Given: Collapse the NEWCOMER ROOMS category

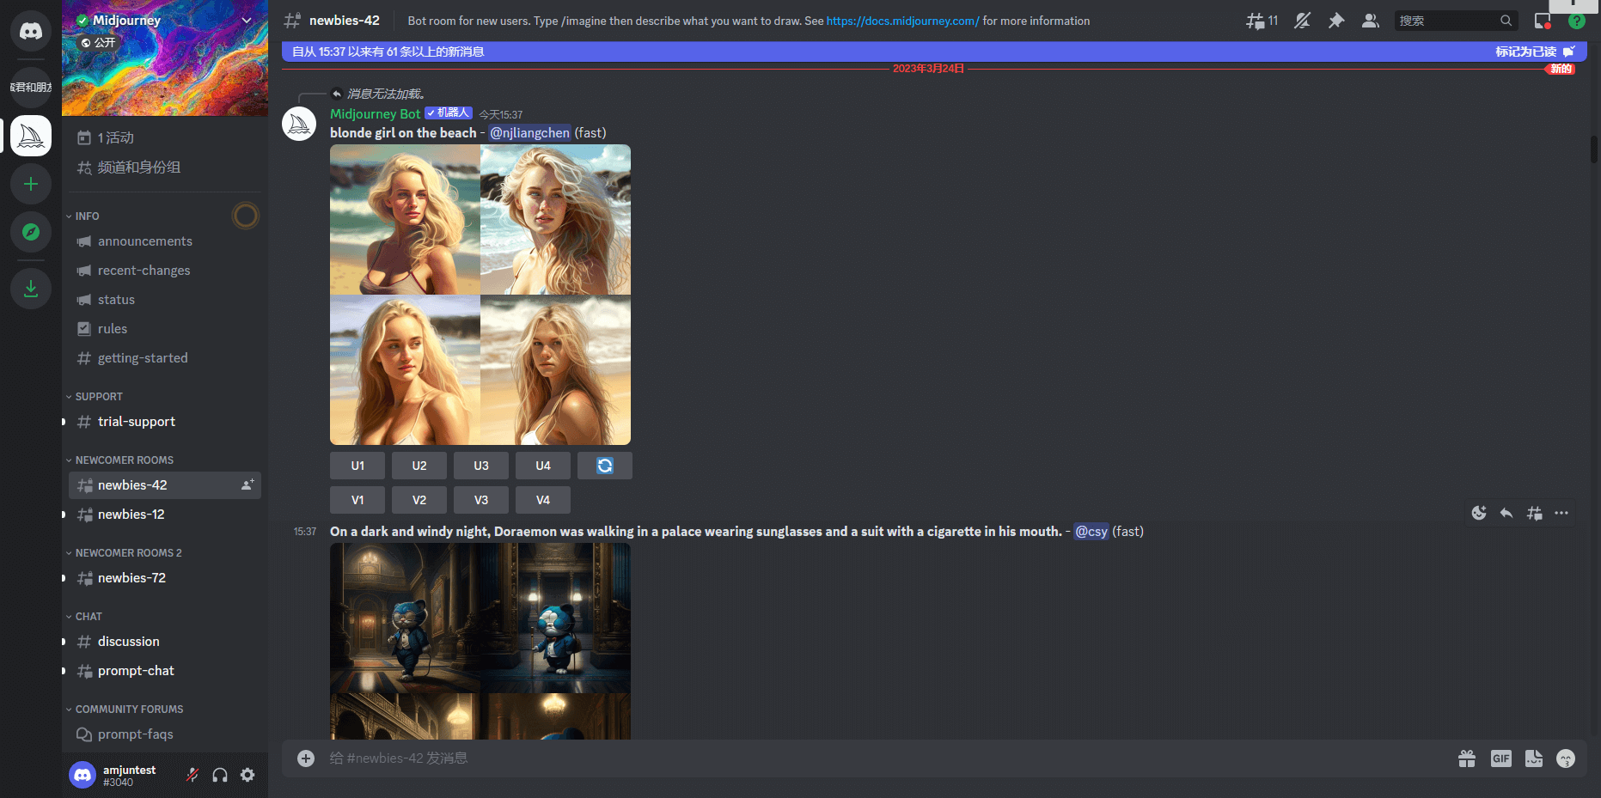Looking at the screenshot, I should [124, 460].
